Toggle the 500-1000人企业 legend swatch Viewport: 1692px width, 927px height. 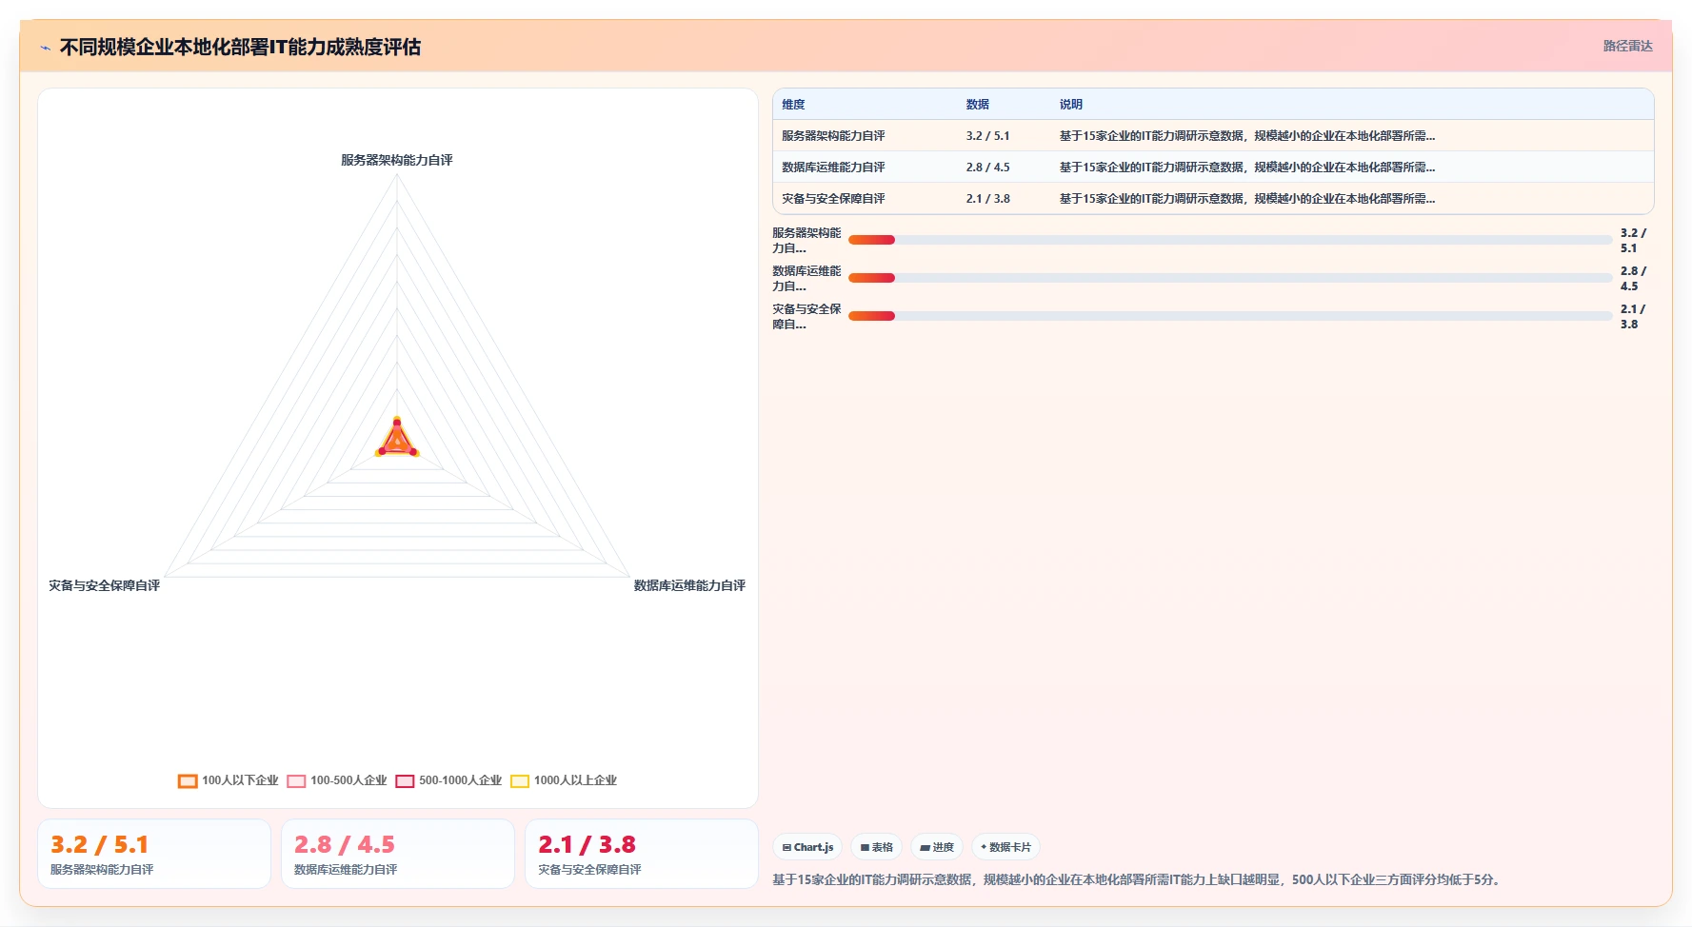(x=405, y=781)
